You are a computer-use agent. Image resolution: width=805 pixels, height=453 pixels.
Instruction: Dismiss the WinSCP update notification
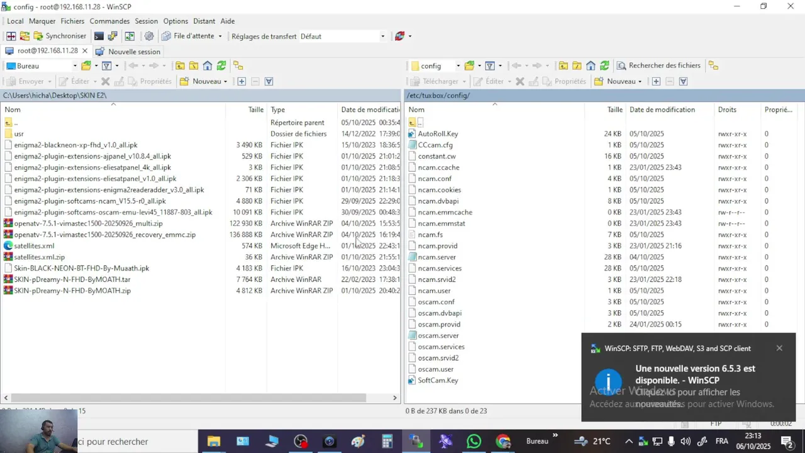click(x=779, y=348)
